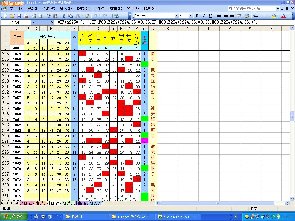Select the magenta score cell showing 4
Screen dimensions: 295x221
[144, 141]
